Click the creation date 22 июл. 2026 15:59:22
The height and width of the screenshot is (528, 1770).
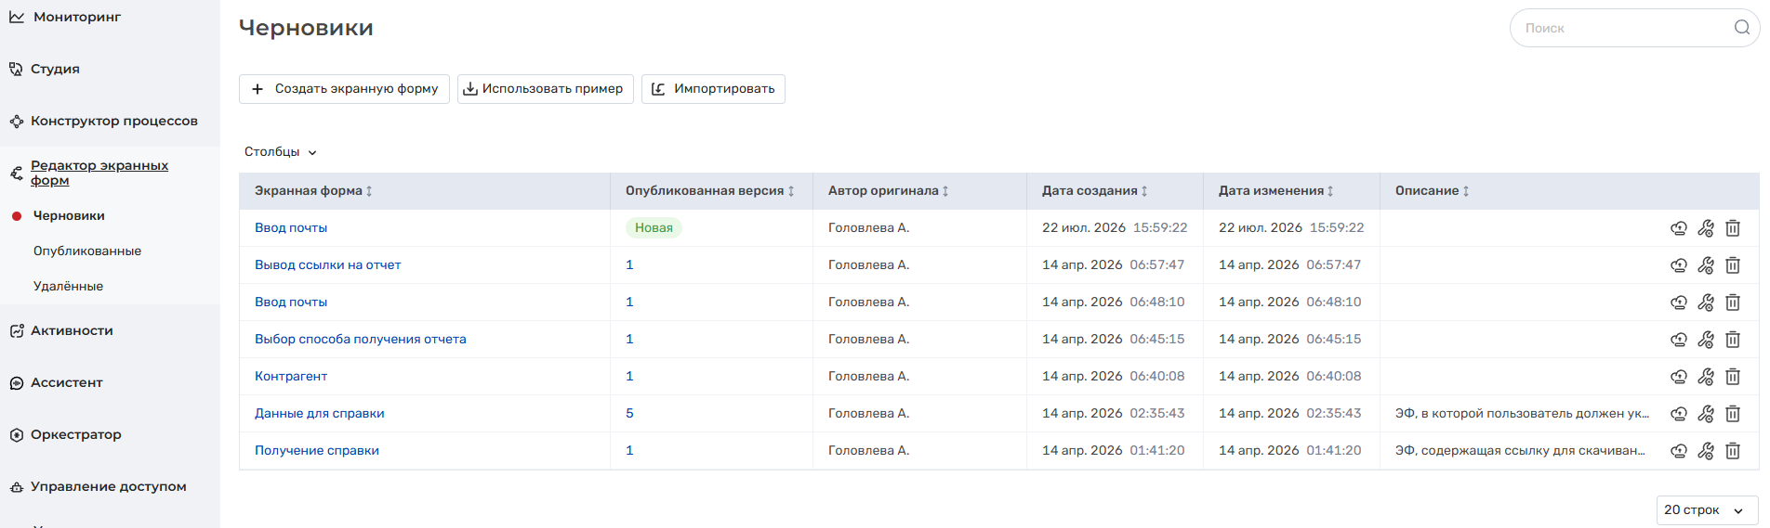click(x=1115, y=228)
